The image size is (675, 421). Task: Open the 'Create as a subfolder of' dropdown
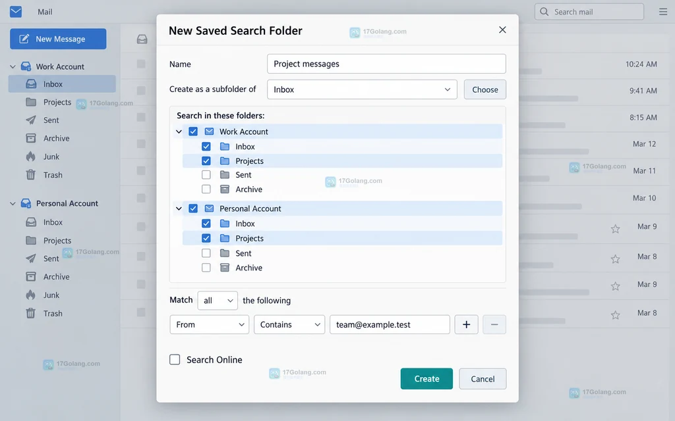[362, 89]
